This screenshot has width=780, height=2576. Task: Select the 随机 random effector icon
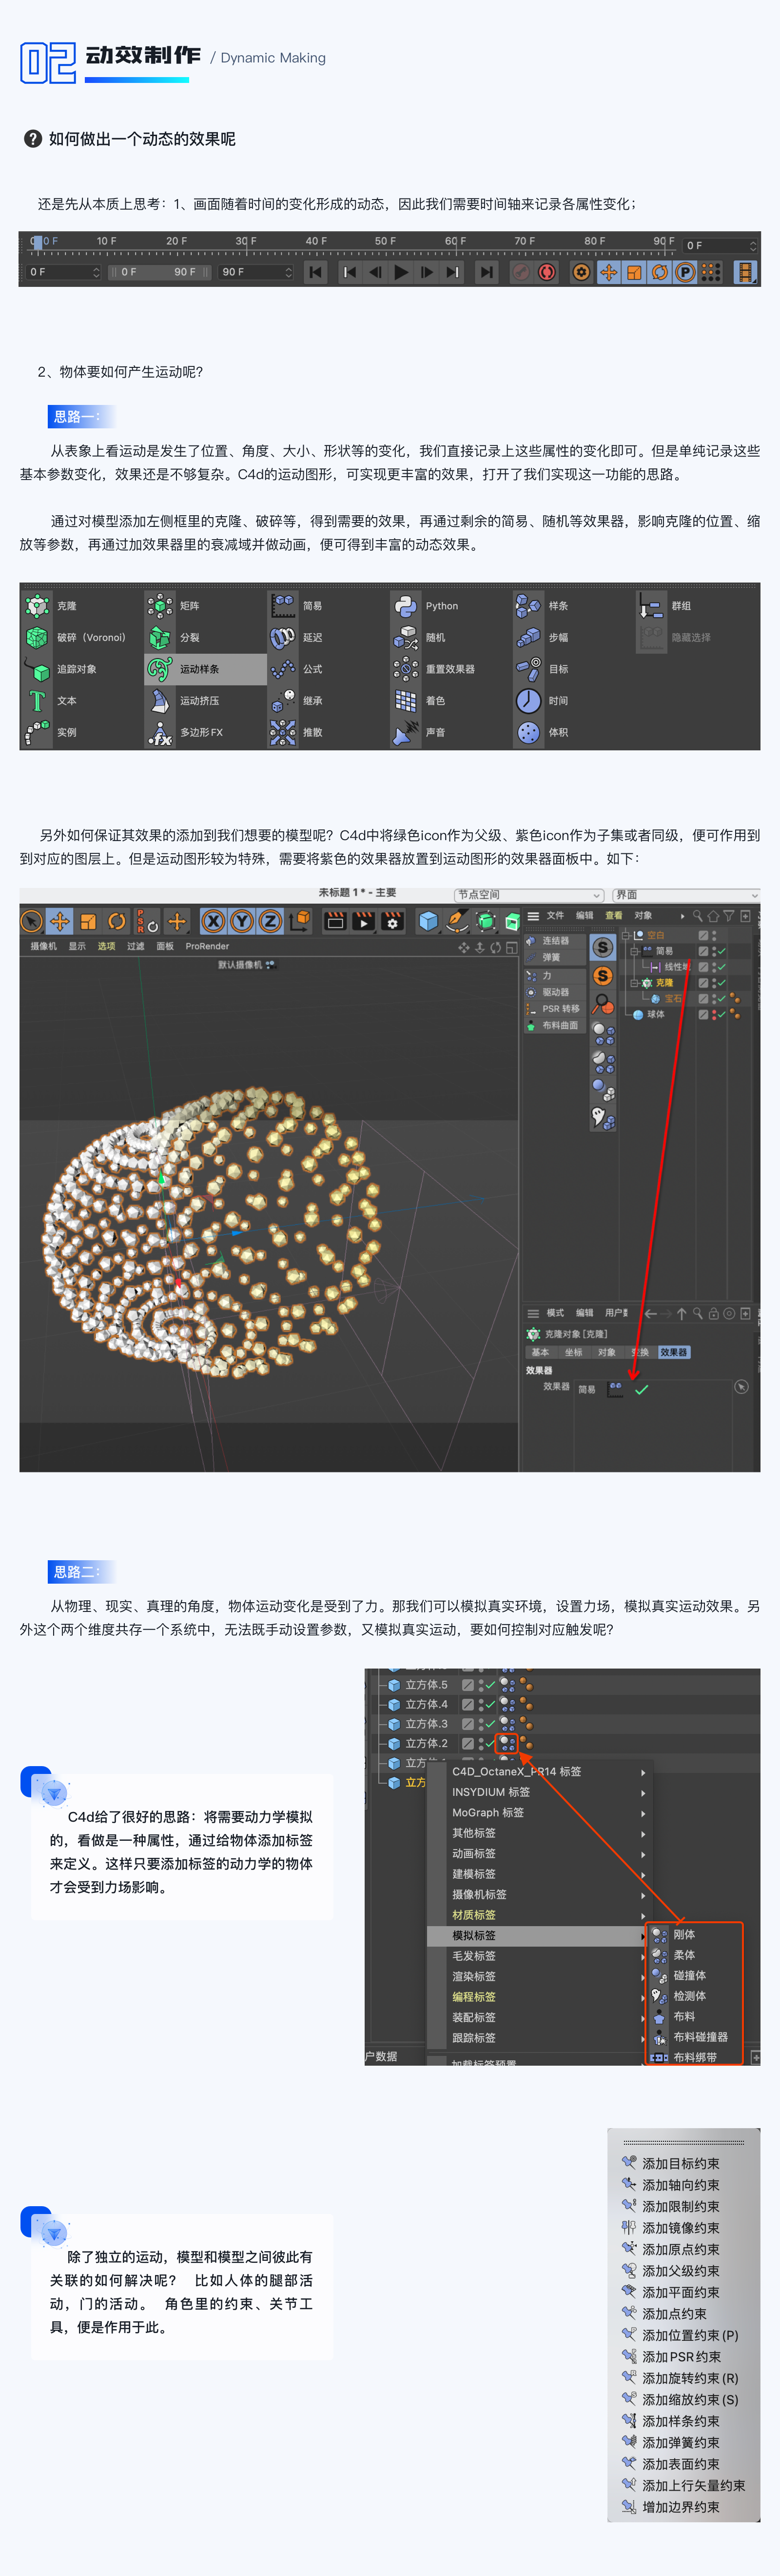coord(406,637)
